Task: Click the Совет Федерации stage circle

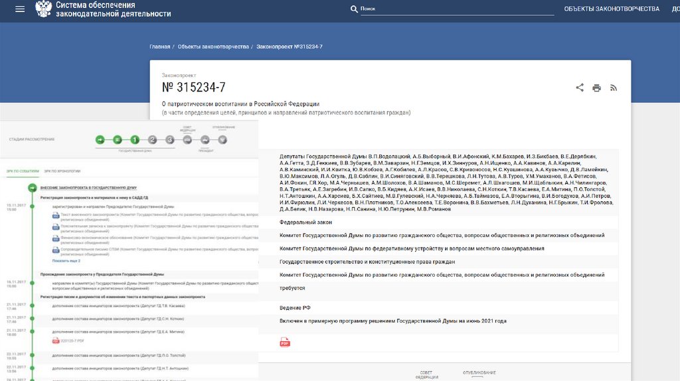Action: [187, 139]
